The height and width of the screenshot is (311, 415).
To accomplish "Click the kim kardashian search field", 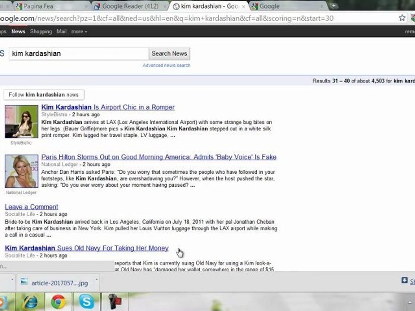I will pos(79,54).
